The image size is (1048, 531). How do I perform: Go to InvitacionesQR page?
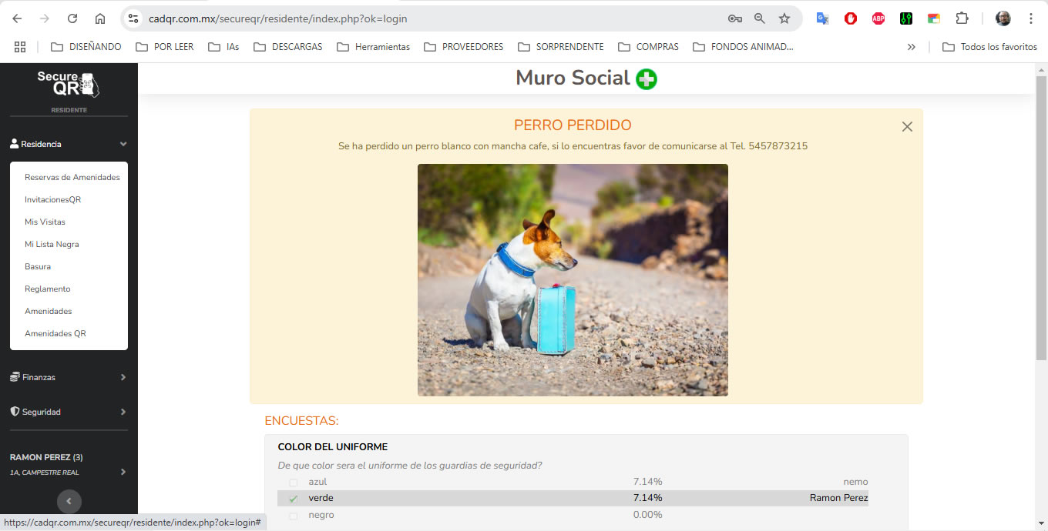pos(52,199)
